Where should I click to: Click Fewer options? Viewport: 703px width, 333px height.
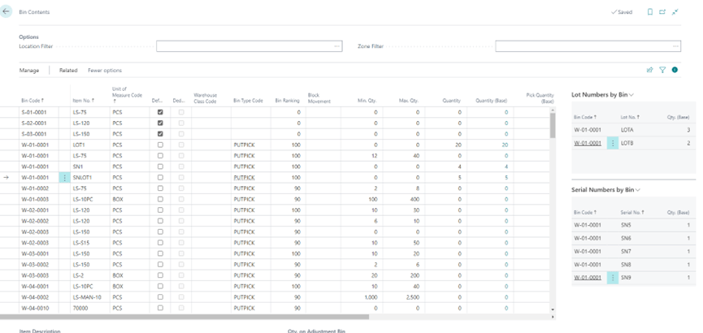point(105,71)
